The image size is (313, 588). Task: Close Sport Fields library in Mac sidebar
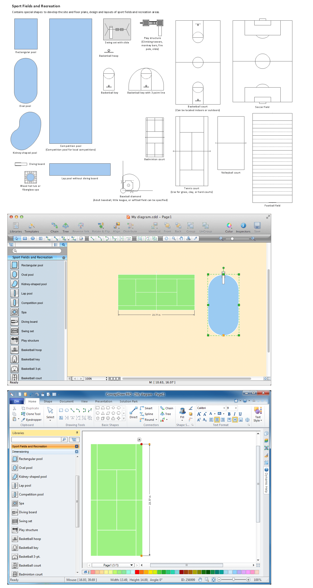click(x=64, y=258)
